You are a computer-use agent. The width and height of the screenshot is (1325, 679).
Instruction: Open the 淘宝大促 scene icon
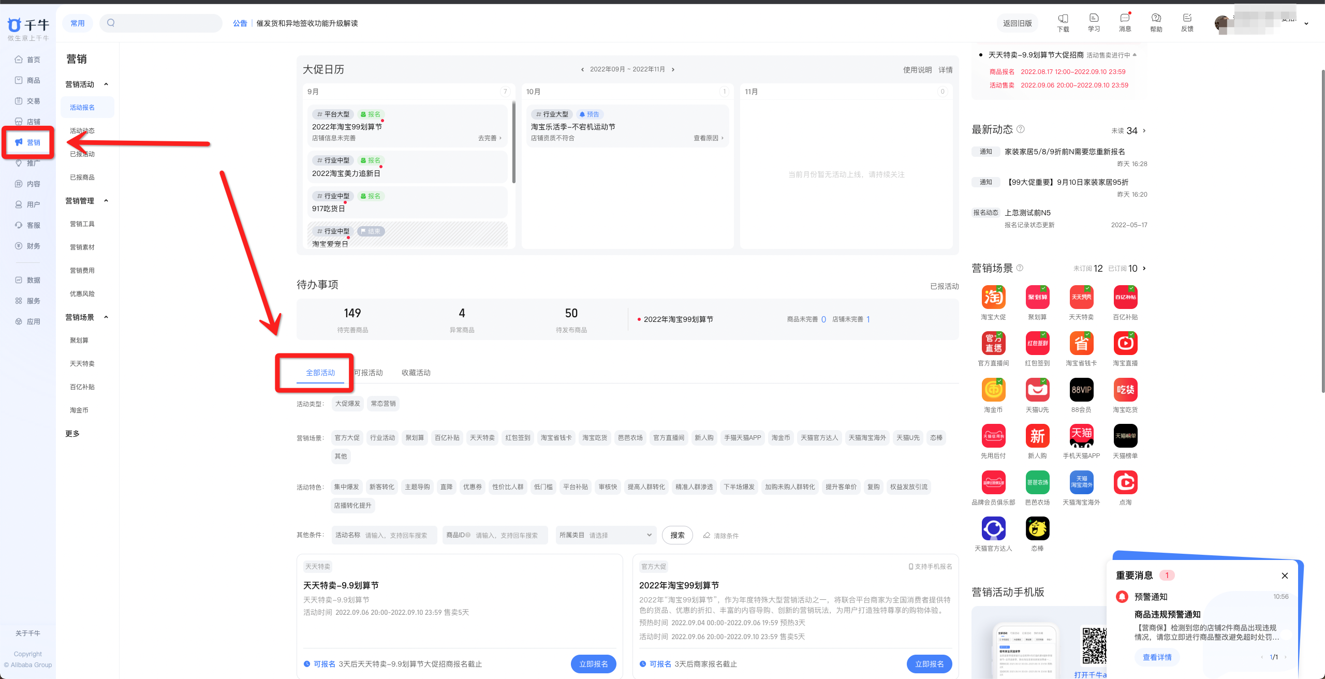[x=993, y=297]
